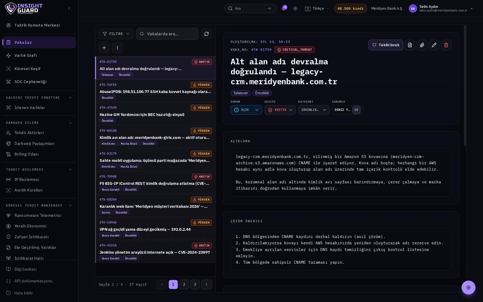Open the FILTRE dropdown
Screen dimensions: 483x302
116,34
